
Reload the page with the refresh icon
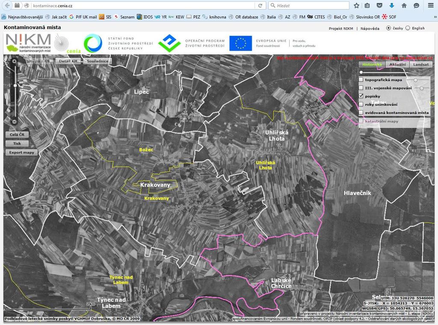click(x=260, y=6)
